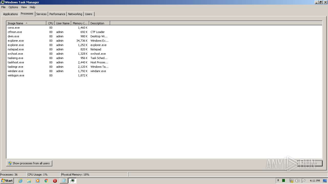Switch to the Notepad taskbar button
Viewport: 328px width, 184px height.
click(x=64, y=181)
